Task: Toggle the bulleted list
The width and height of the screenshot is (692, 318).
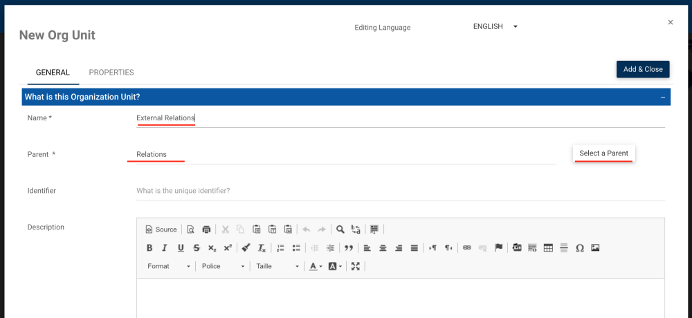Action: point(296,248)
